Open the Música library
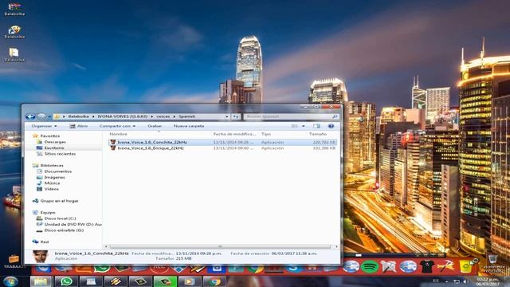The image size is (510, 287). click(52, 183)
